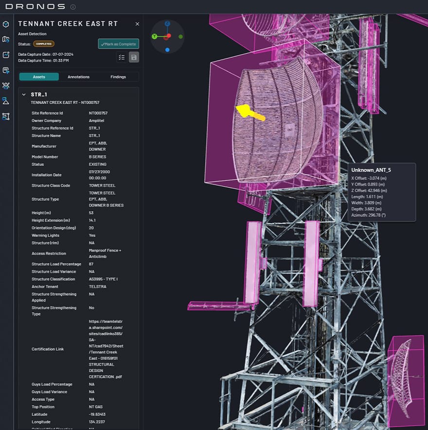This screenshot has width=428, height=430.
Task: Click the save disk icon
Action: tap(134, 57)
